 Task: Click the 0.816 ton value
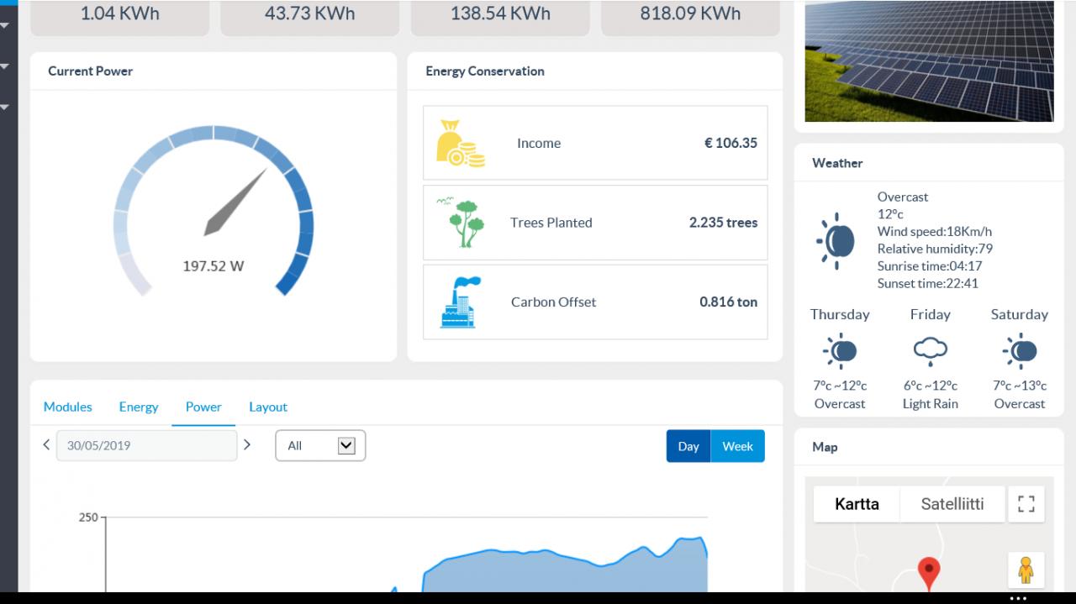point(728,302)
